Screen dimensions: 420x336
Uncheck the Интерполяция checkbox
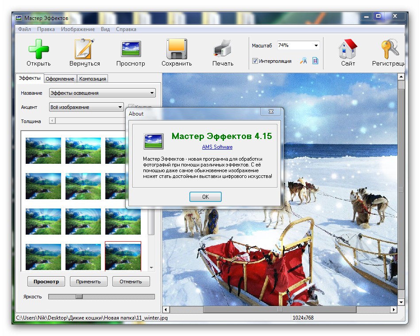point(255,61)
